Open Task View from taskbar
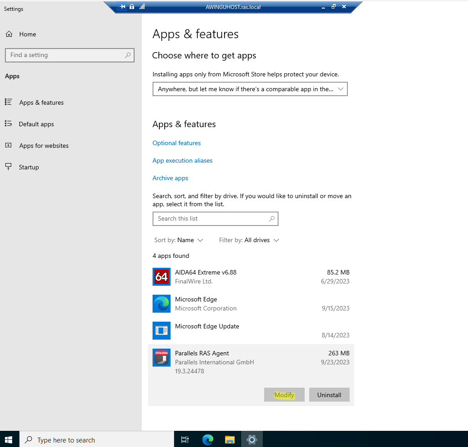The height and width of the screenshot is (447, 468). pos(185,439)
